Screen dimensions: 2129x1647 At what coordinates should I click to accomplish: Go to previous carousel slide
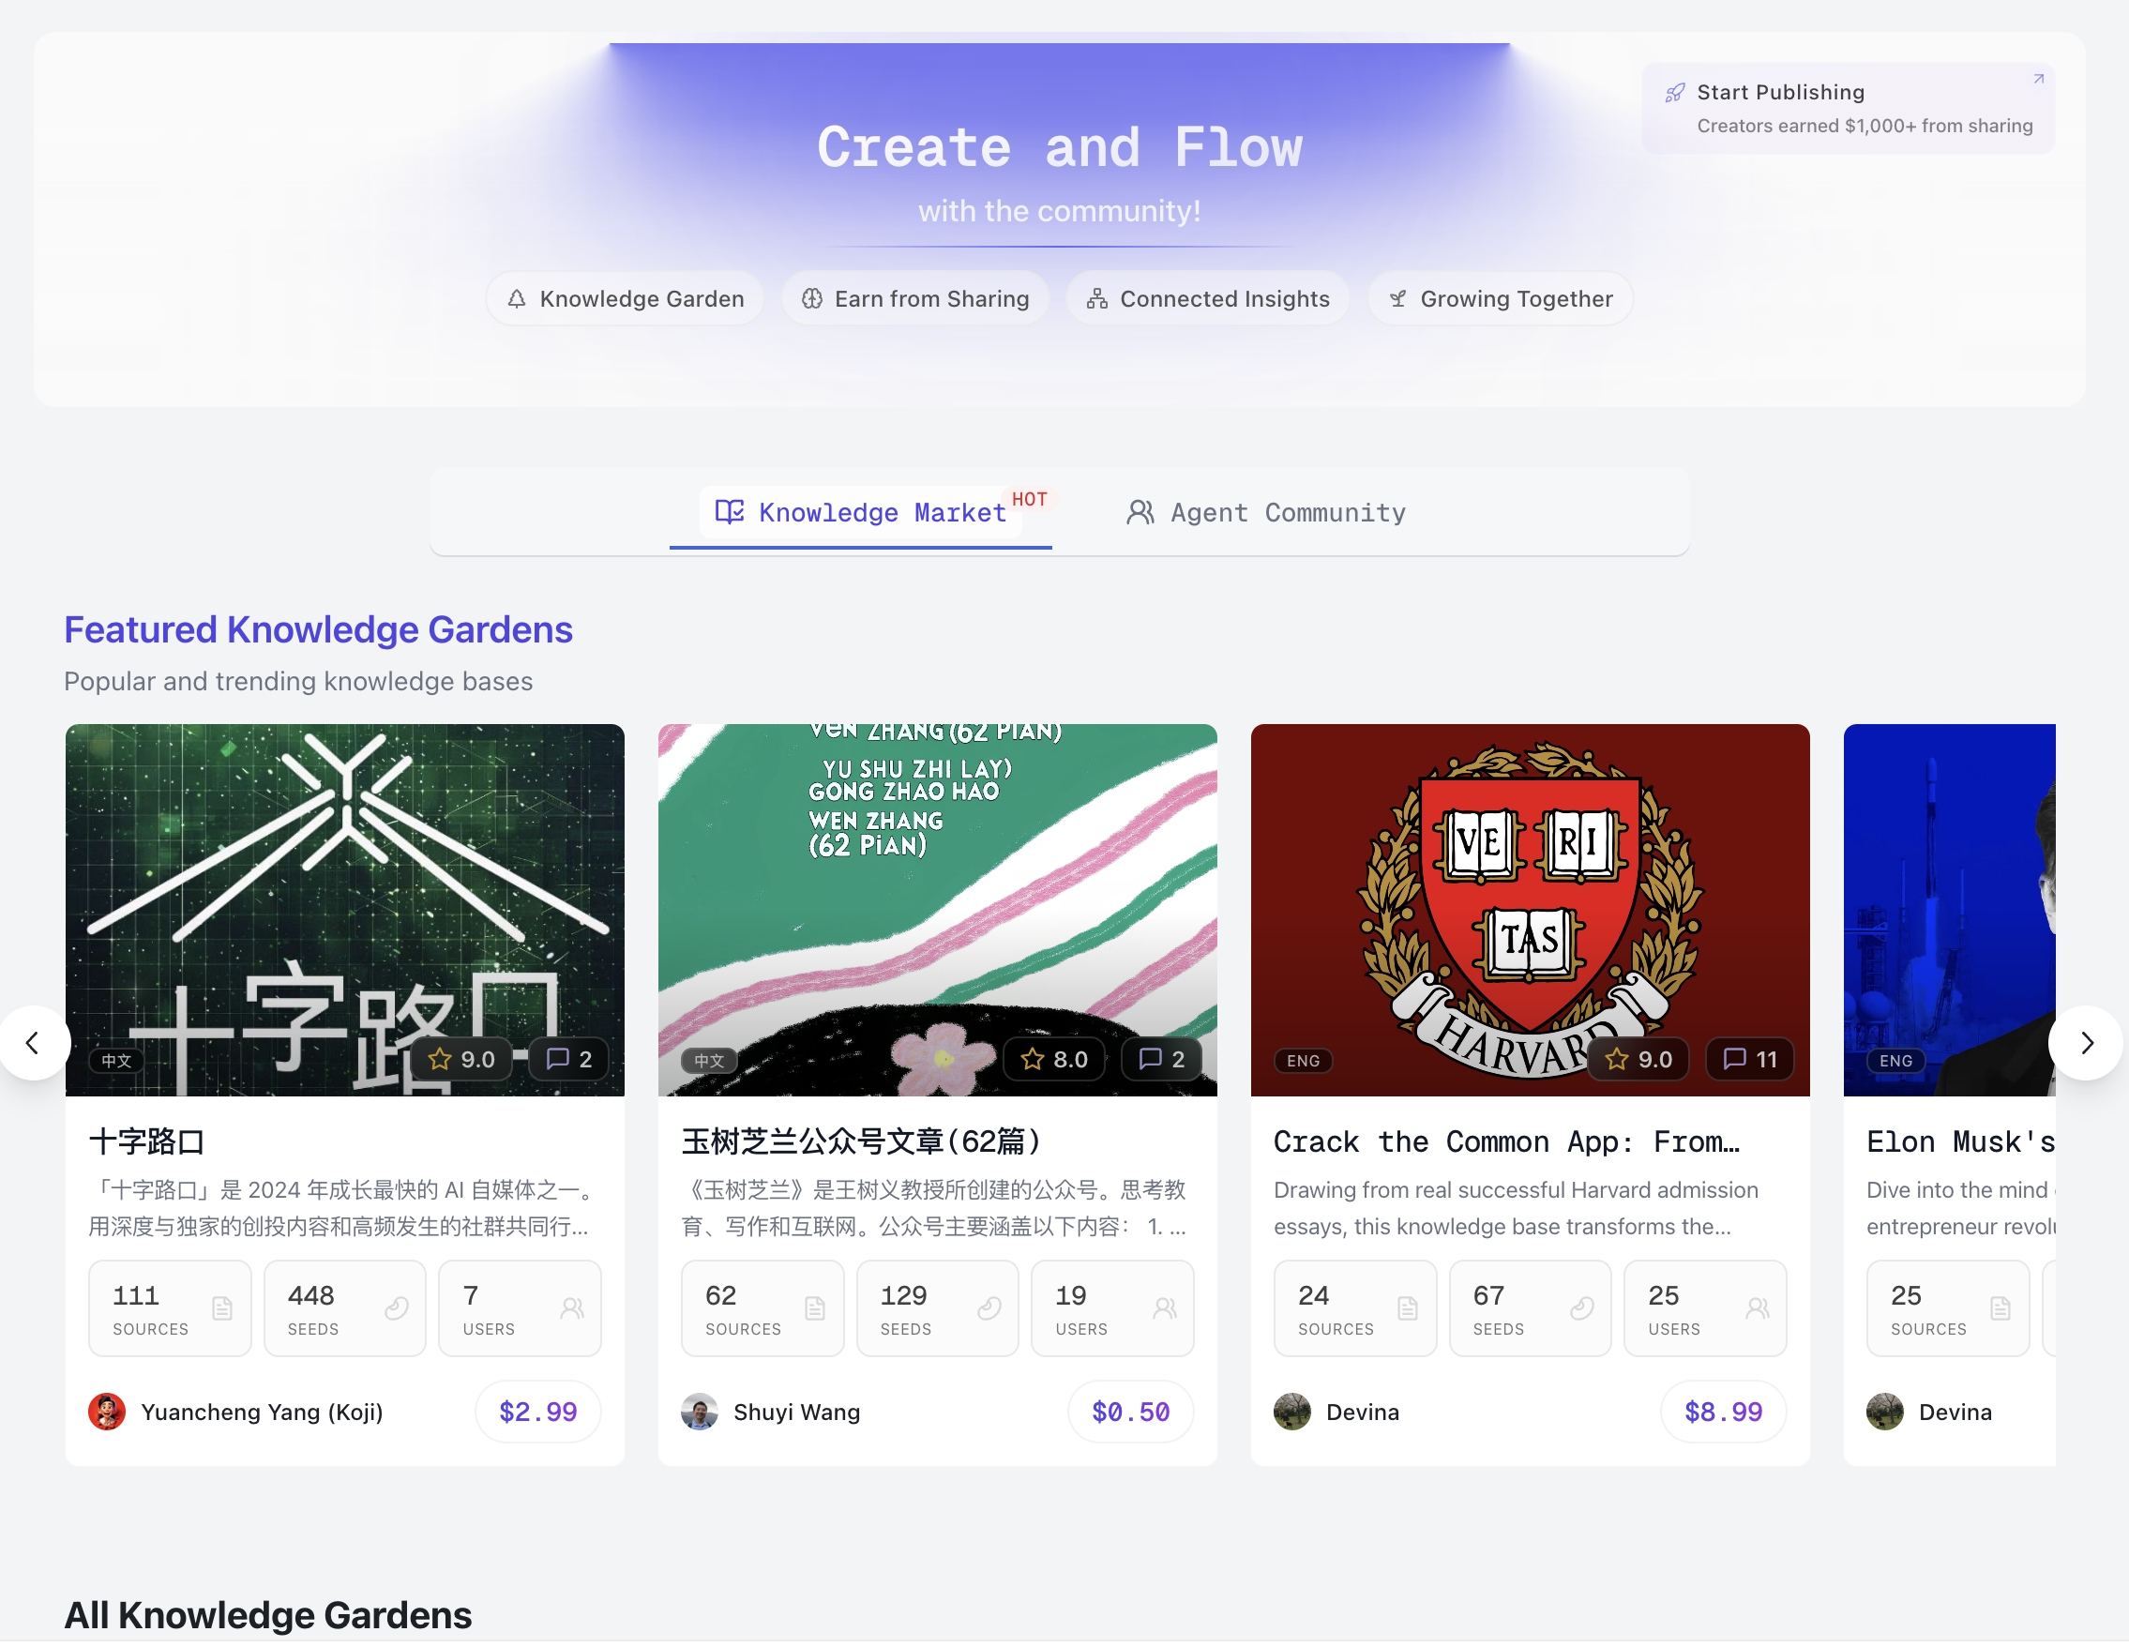(33, 1043)
